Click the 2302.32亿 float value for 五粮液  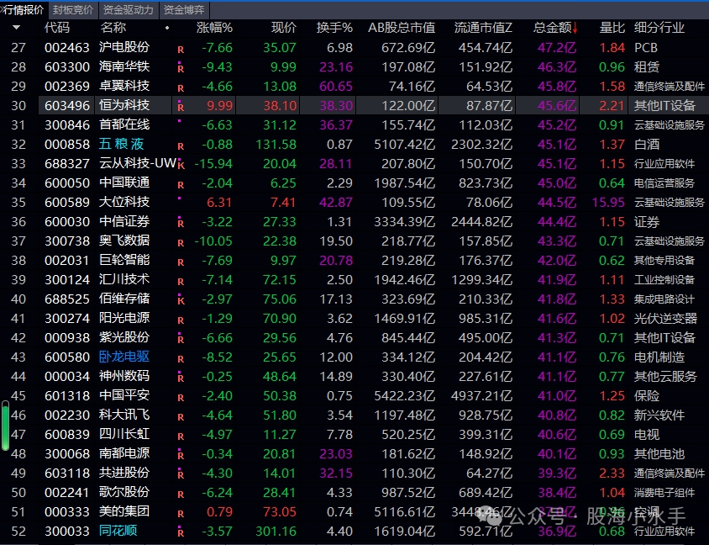click(482, 145)
